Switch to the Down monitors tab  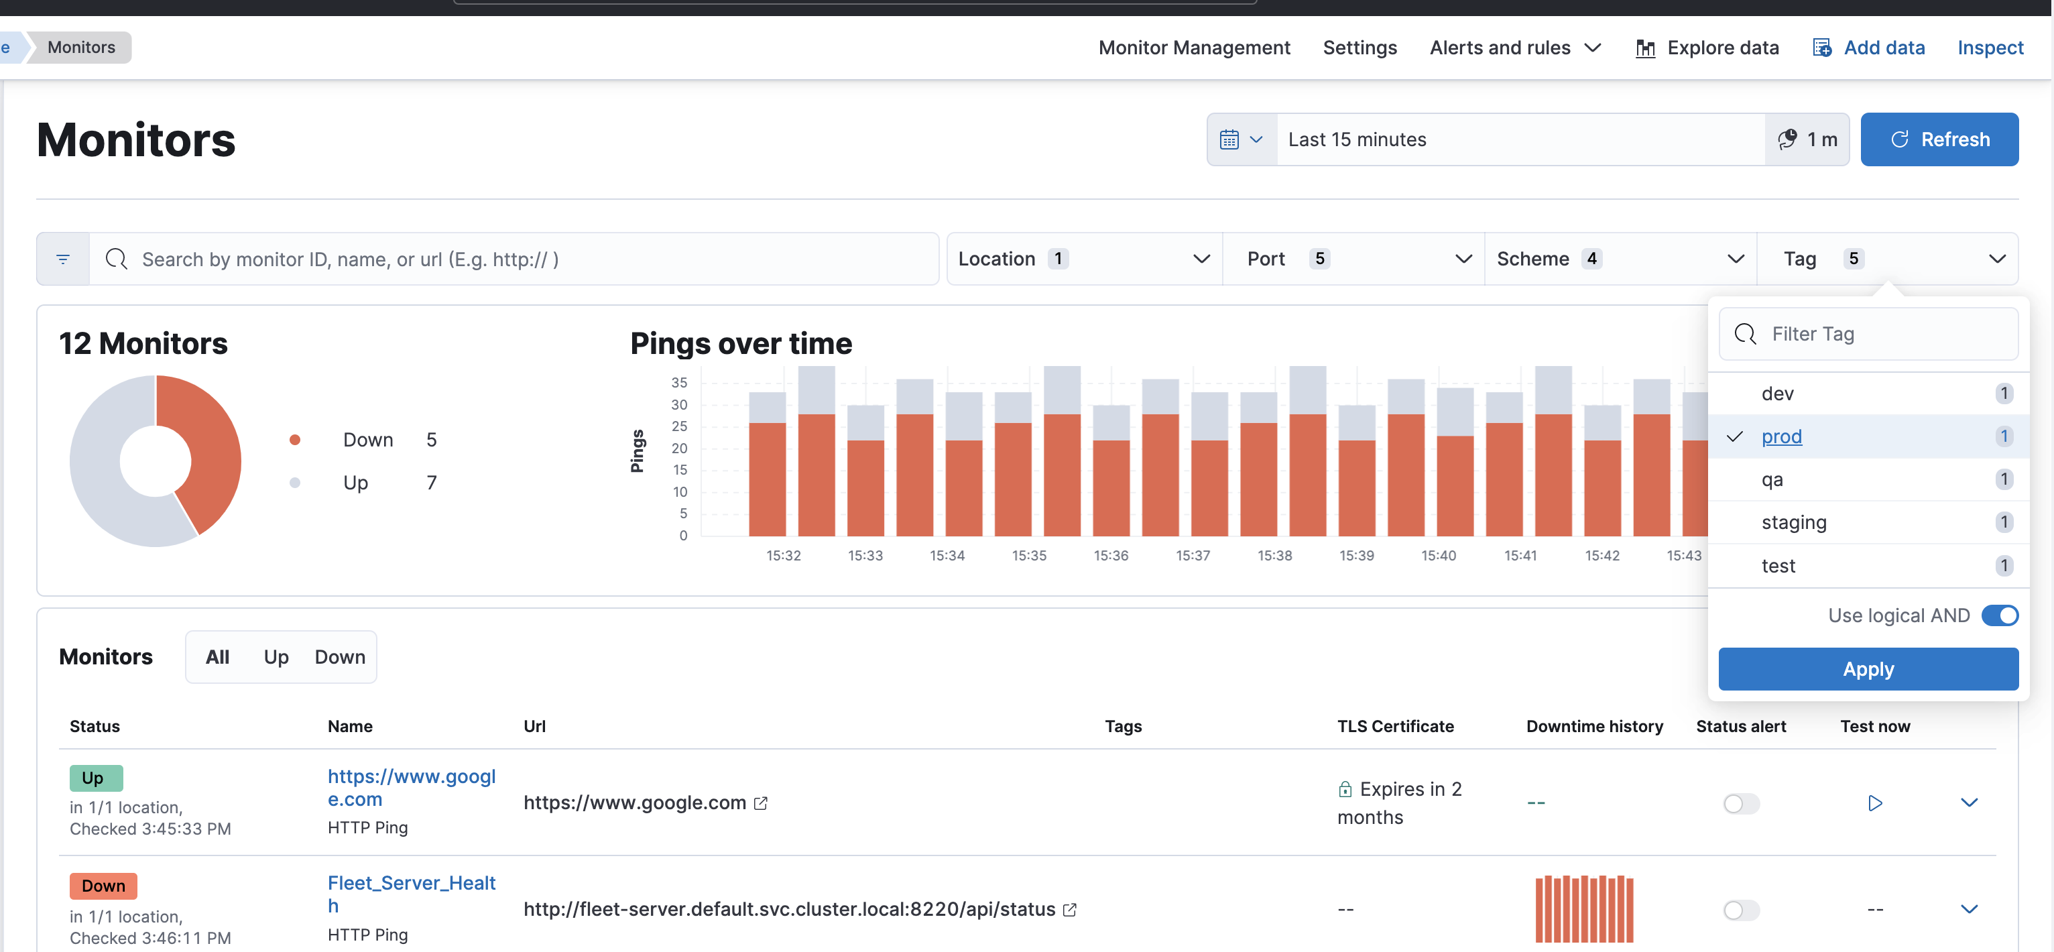(x=339, y=657)
